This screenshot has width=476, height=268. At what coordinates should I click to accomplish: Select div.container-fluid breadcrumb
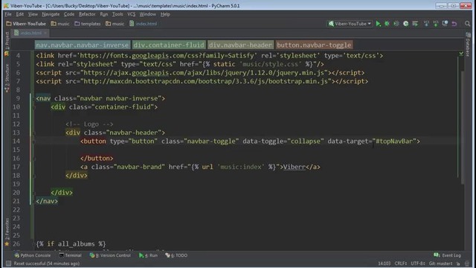tap(169, 45)
